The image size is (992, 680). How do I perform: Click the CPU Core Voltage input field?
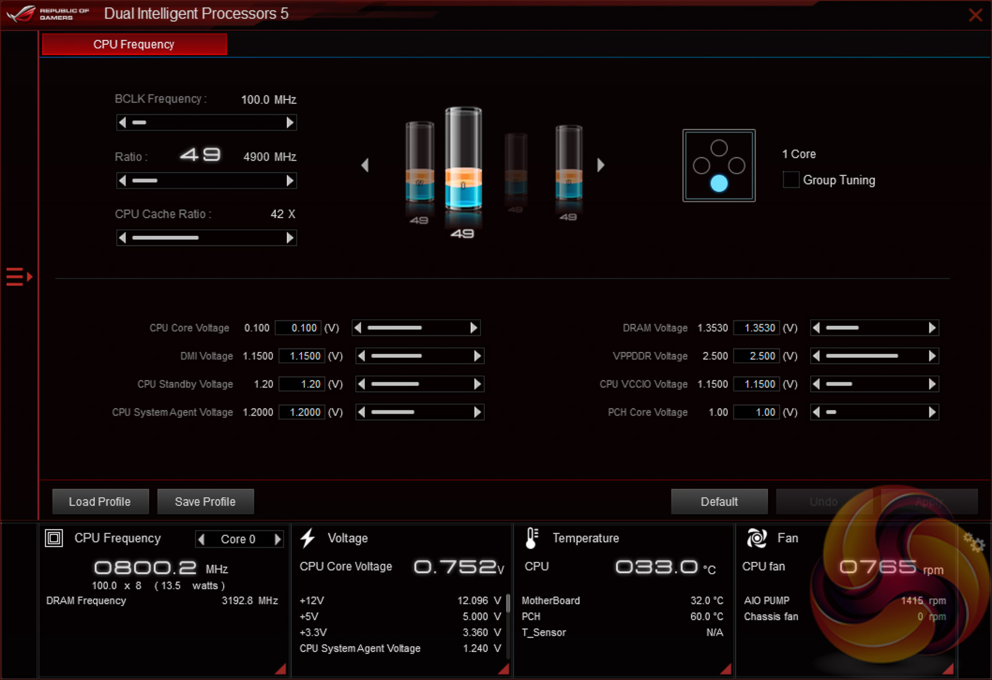pos(298,328)
